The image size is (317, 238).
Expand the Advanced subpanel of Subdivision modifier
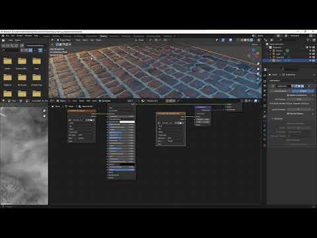click(x=278, y=119)
